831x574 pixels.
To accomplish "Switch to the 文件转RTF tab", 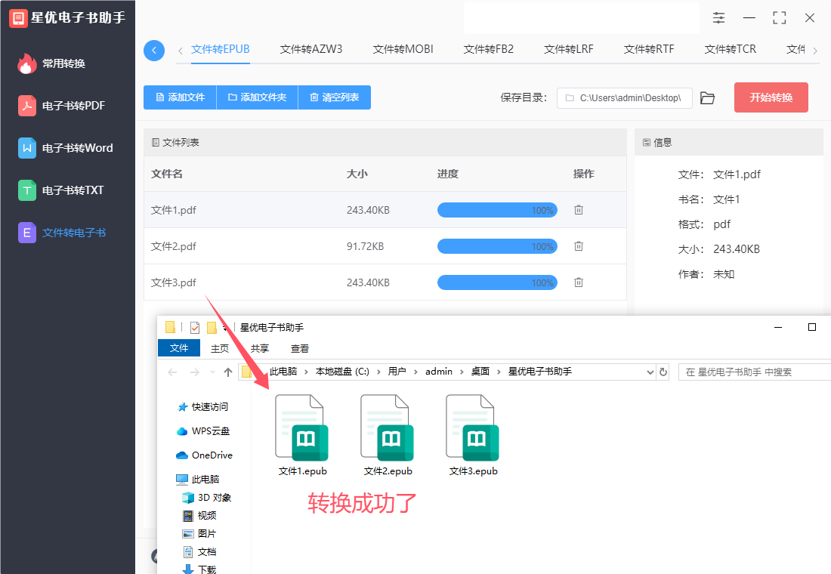I will 649,49.
